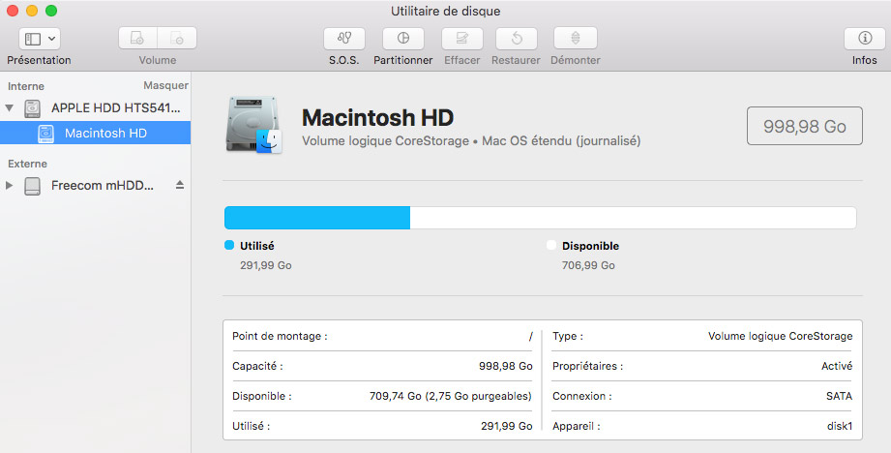The height and width of the screenshot is (453, 891).
Task: Click the Macintosh HD title heading
Action: tap(377, 118)
